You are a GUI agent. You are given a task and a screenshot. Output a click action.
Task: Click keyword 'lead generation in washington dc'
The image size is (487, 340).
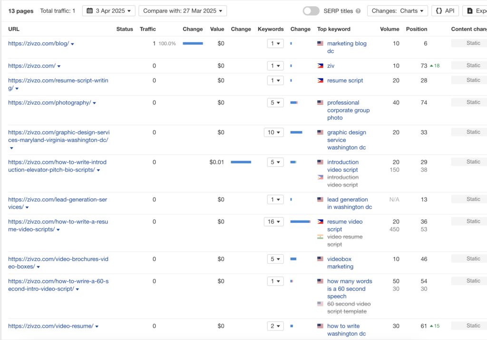coord(350,203)
